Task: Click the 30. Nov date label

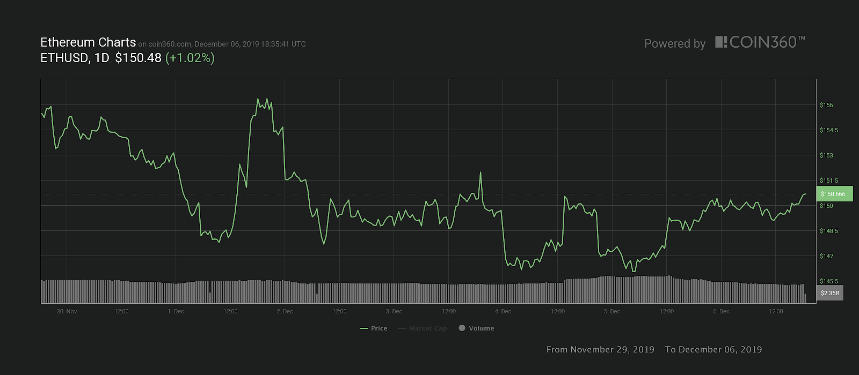Action: point(67,311)
